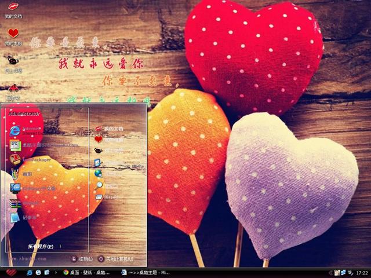This screenshot has width=371, height=278.
Task: Click the system tray icon next to the clock
Action: coord(350,273)
